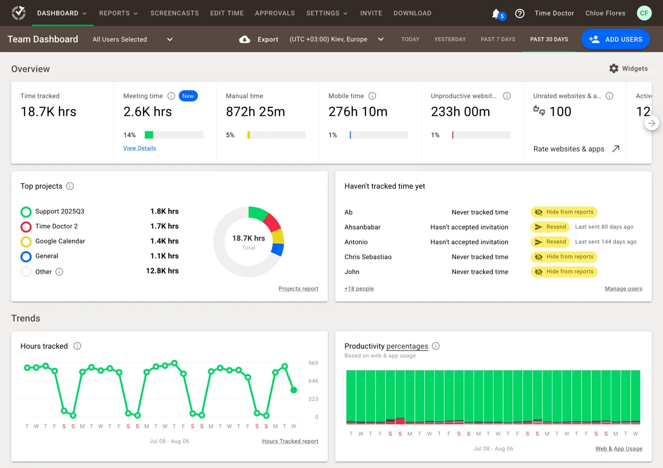
Task: Hide Ab from reports
Action: click(x=564, y=212)
